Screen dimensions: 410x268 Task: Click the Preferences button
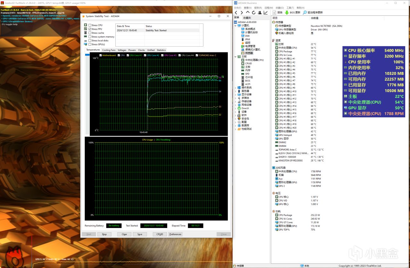(x=175, y=234)
